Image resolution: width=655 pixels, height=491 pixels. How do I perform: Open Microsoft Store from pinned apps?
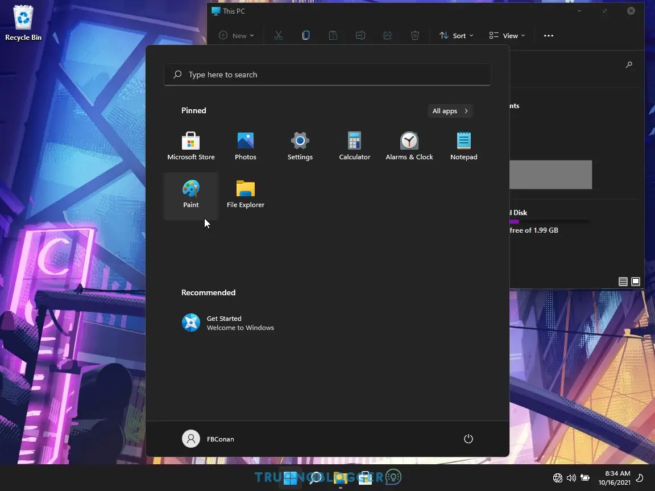[x=191, y=146]
